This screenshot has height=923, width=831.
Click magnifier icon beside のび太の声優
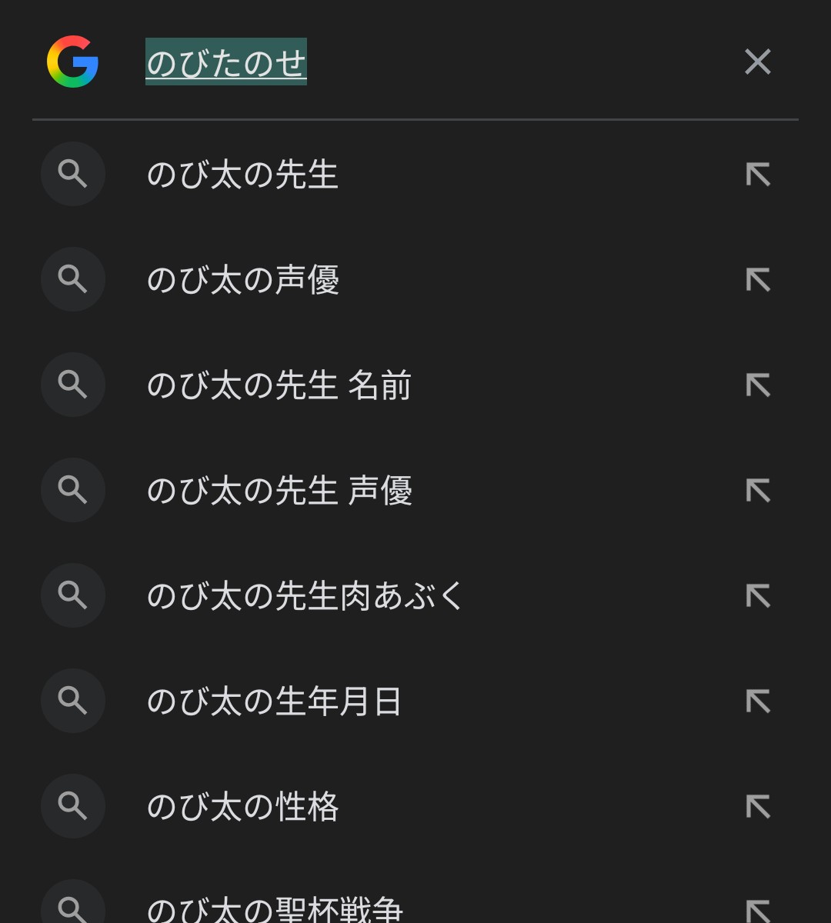[72, 280]
